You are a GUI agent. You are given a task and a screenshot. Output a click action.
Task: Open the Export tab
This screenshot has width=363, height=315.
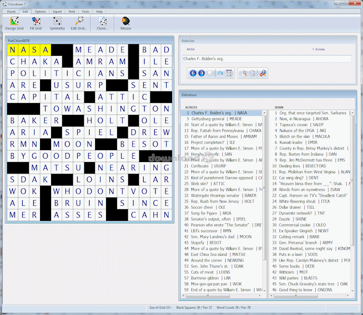click(57, 11)
